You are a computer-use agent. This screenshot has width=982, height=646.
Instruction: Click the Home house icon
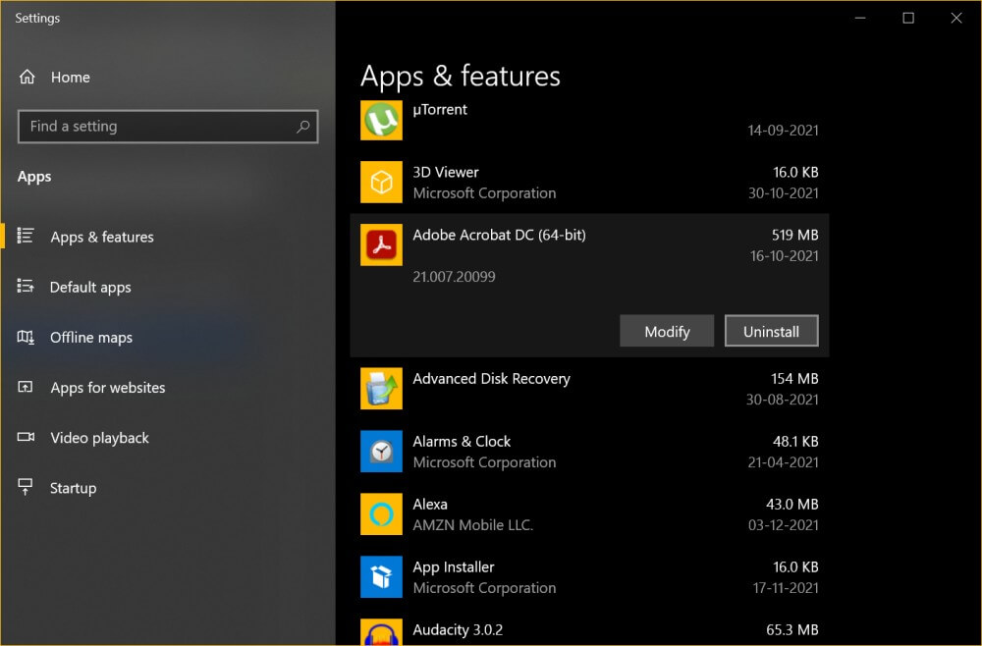point(27,77)
